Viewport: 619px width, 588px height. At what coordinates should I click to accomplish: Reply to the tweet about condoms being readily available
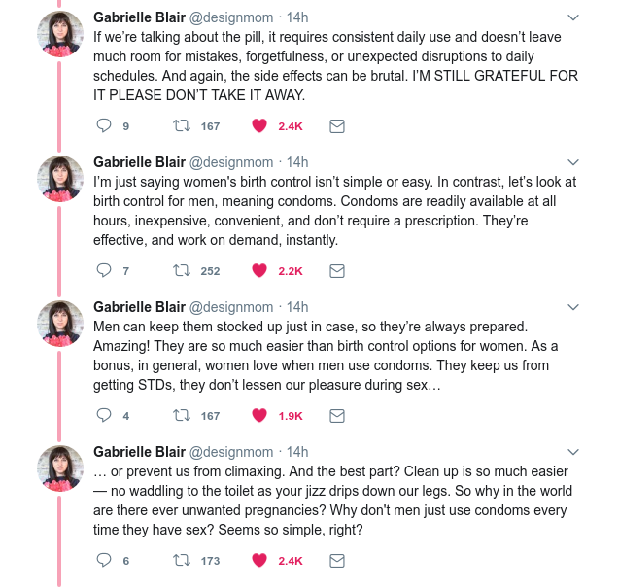pyautogui.click(x=106, y=270)
